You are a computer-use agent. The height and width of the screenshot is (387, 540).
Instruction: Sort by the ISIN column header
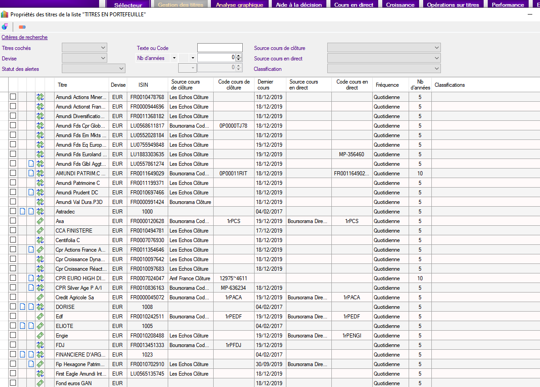(143, 85)
